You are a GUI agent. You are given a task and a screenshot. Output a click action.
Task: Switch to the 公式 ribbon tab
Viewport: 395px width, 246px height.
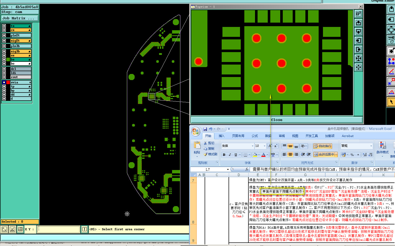point(255,136)
